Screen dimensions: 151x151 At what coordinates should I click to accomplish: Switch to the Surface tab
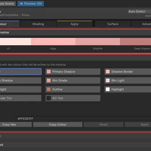(113, 24)
